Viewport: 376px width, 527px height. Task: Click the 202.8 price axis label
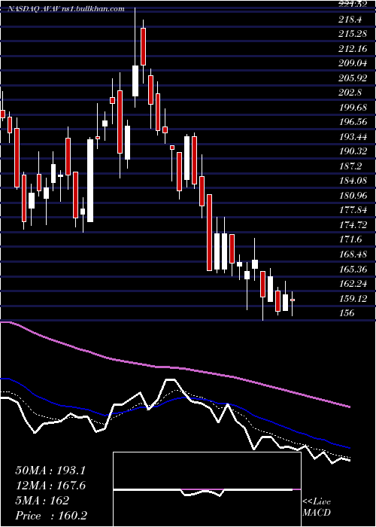click(x=350, y=93)
